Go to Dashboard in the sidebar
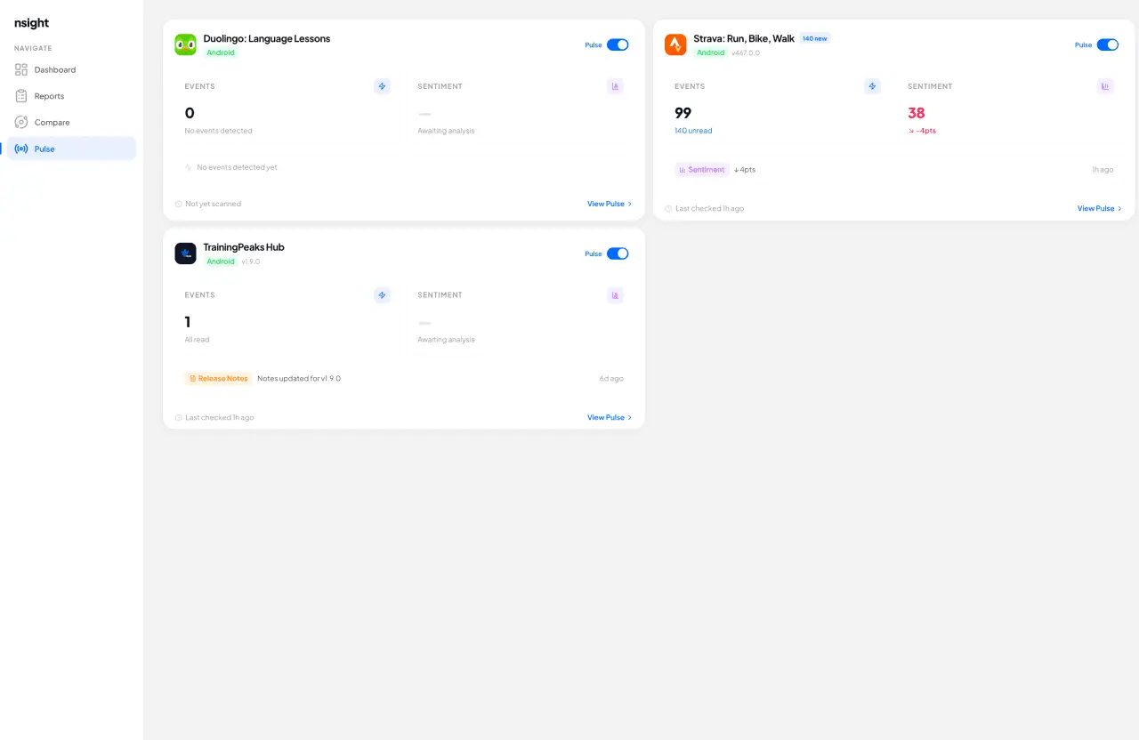1139x740 pixels. [x=71, y=69]
